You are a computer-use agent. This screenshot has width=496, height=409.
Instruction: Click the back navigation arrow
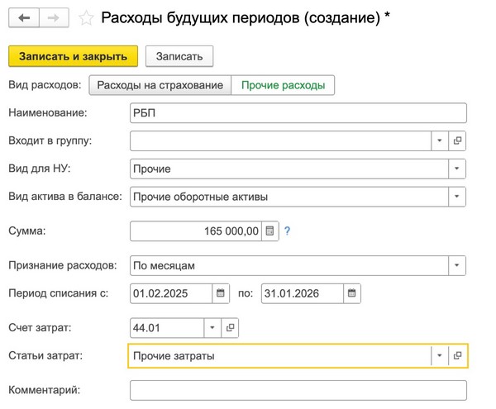coord(23,17)
